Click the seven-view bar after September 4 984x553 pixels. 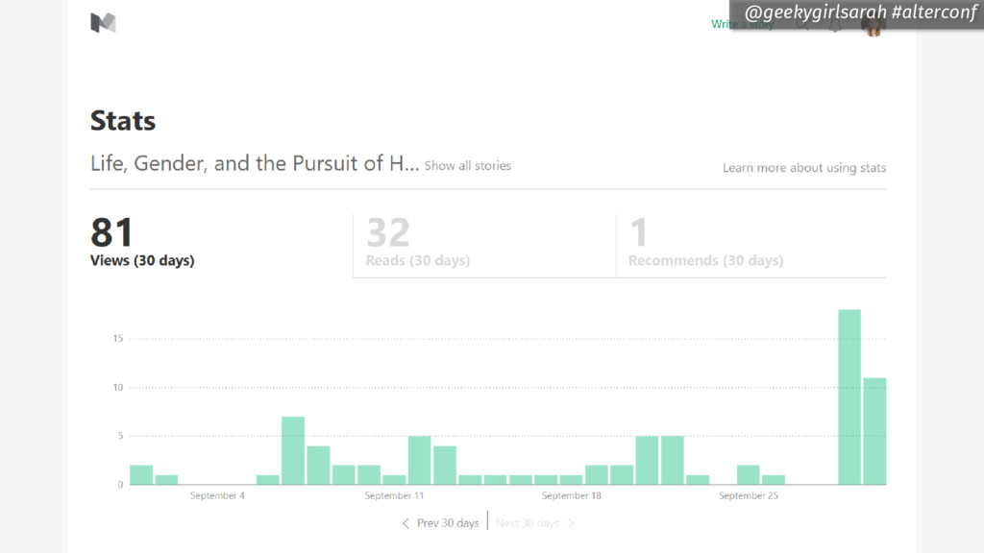(x=293, y=451)
